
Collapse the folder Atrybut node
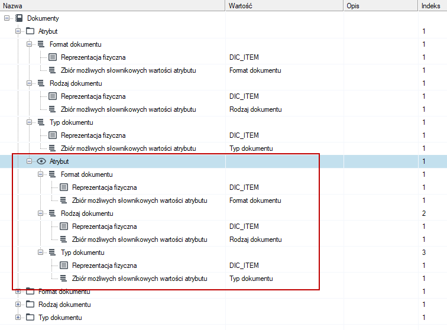(x=18, y=31)
